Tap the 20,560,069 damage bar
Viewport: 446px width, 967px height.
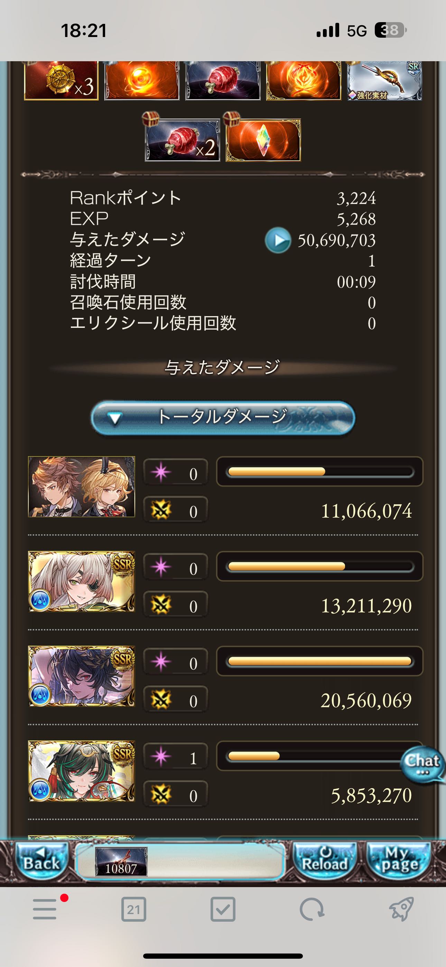tap(320, 661)
